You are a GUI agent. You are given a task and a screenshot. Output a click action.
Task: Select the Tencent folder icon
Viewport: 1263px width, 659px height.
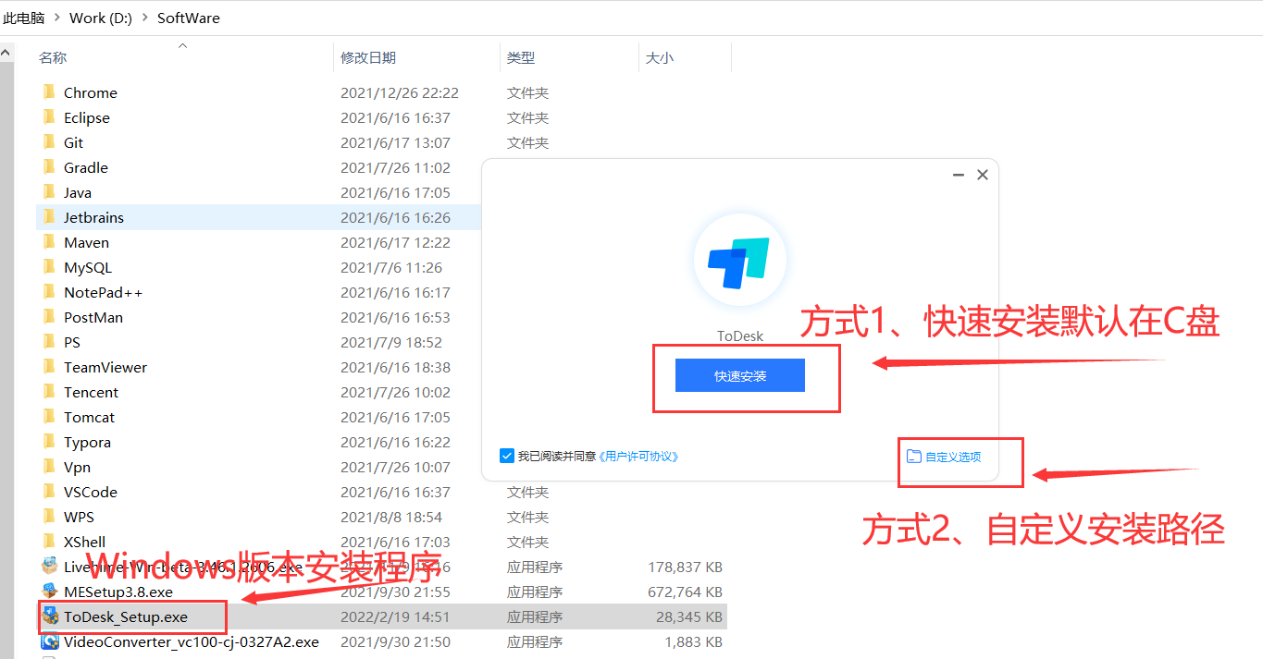(x=49, y=392)
